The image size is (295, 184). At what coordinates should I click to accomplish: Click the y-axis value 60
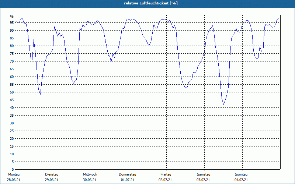12,77
